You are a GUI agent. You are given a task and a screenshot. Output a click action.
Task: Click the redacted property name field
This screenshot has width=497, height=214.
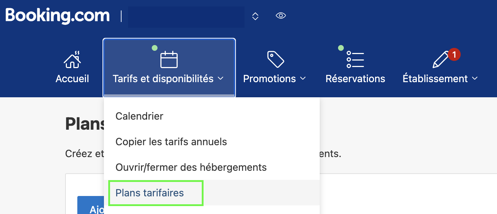pos(186,17)
